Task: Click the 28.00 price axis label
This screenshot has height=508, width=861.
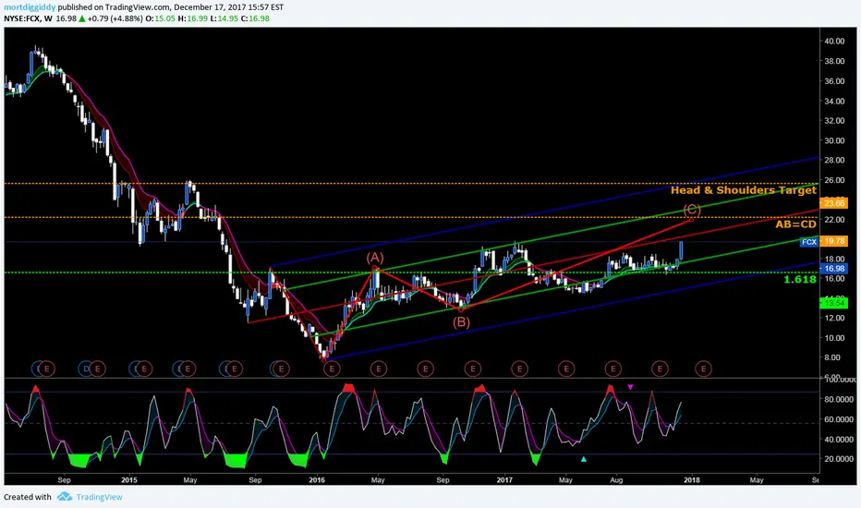Action: point(834,160)
